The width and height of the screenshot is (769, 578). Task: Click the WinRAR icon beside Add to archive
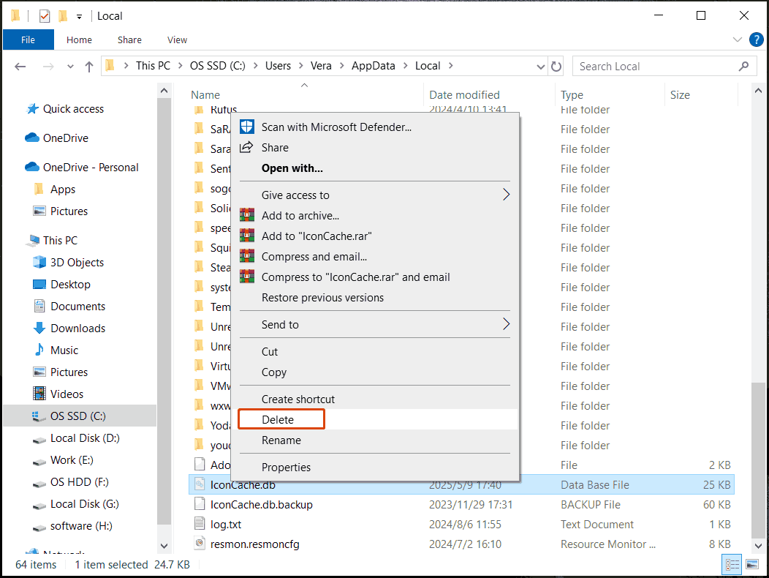(x=247, y=216)
